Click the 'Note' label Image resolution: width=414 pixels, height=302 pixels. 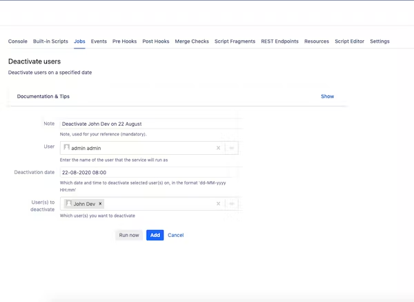[49, 124]
